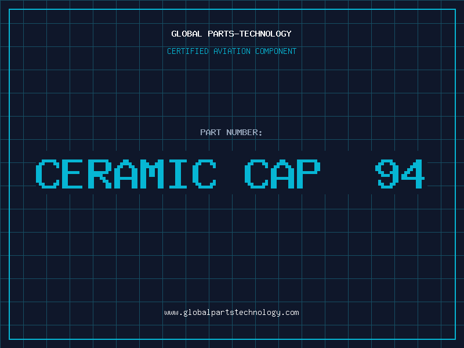This screenshot has height=348, width=464.
Task: Select the digit 4 in the part number
Action: (x=413, y=173)
